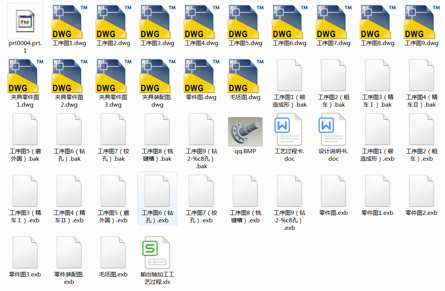Viewport: 445px width, 291px height.
Task: Select the 零件图3.exb file icon
Action: coord(25,252)
